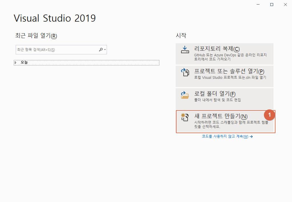The height and width of the screenshot is (202, 292).
Task: Select the 오늘 recent files row
Action: point(86,63)
